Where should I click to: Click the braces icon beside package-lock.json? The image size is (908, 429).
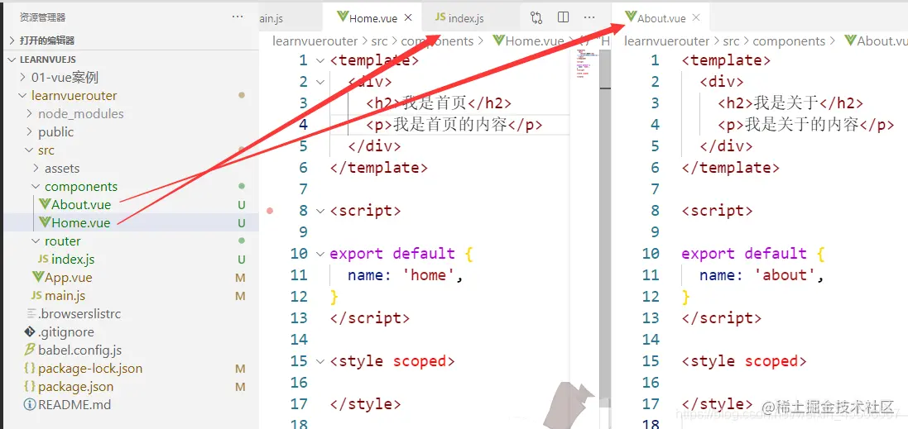(30, 369)
